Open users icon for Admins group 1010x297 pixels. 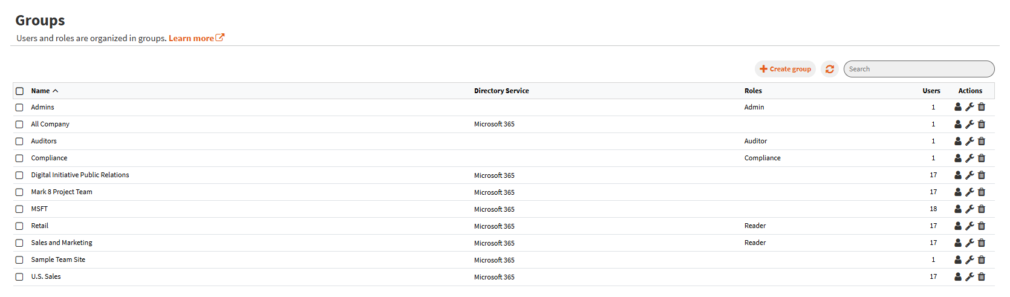click(958, 107)
